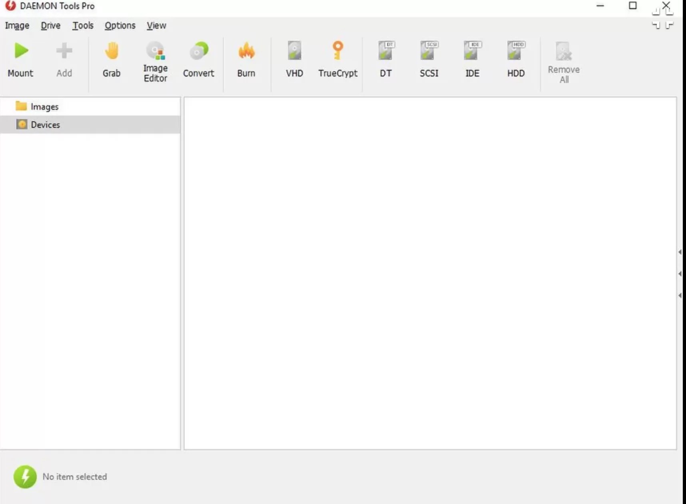Image resolution: width=686 pixels, height=504 pixels.
Task: Launch the Convert image tool
Action: (x=199, y=60)
